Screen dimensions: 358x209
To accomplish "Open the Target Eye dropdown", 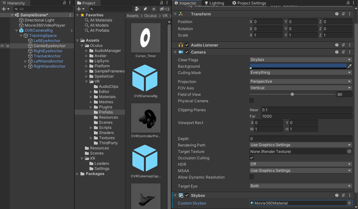I will click(301, 186).
